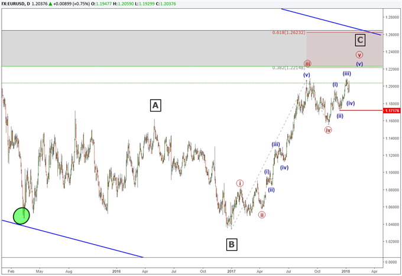
Task: Select the red horizontal line at 1.17176
Action: (361, 110)
